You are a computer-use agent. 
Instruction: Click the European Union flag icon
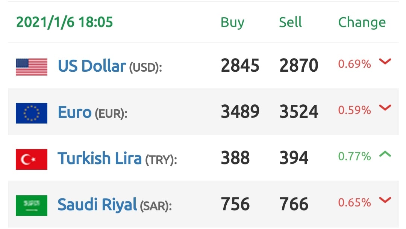point(32,113)
